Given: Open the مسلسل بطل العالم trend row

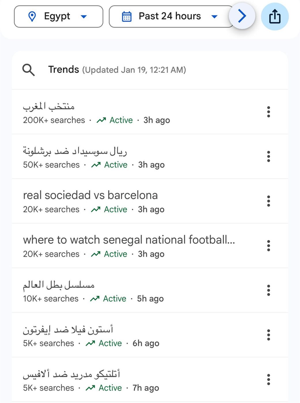Looking at the screenshot, I should (59, 285).
